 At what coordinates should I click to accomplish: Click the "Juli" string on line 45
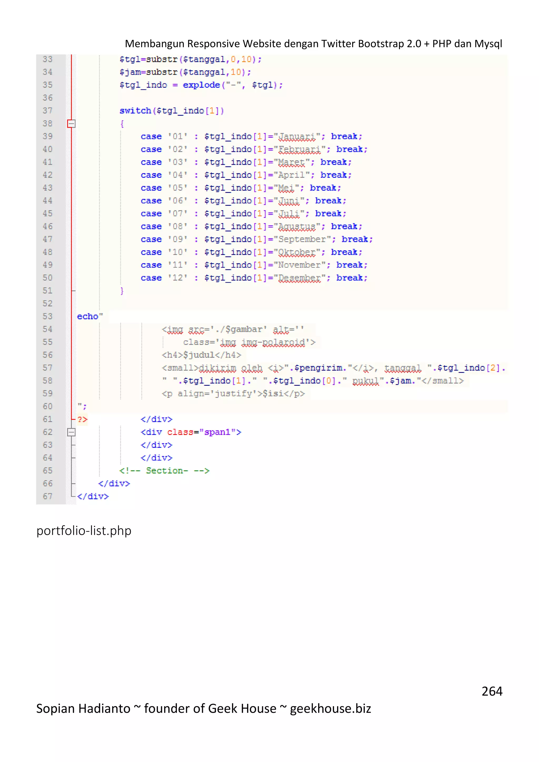[x=289, y=214]
